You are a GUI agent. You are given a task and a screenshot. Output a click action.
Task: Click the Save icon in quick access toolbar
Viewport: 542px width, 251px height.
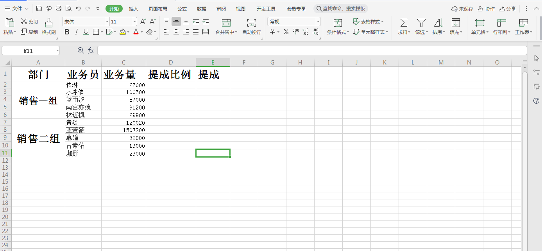[39, 9]
